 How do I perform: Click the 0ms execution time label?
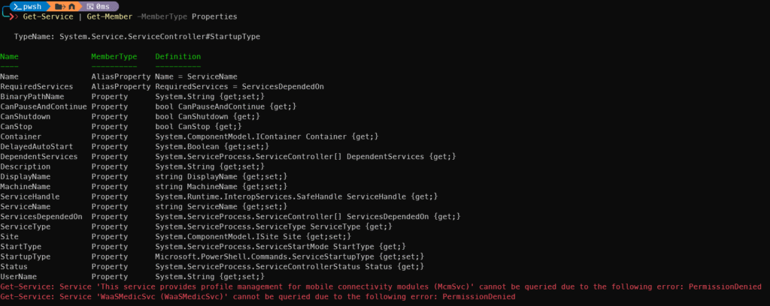[103, 6]
